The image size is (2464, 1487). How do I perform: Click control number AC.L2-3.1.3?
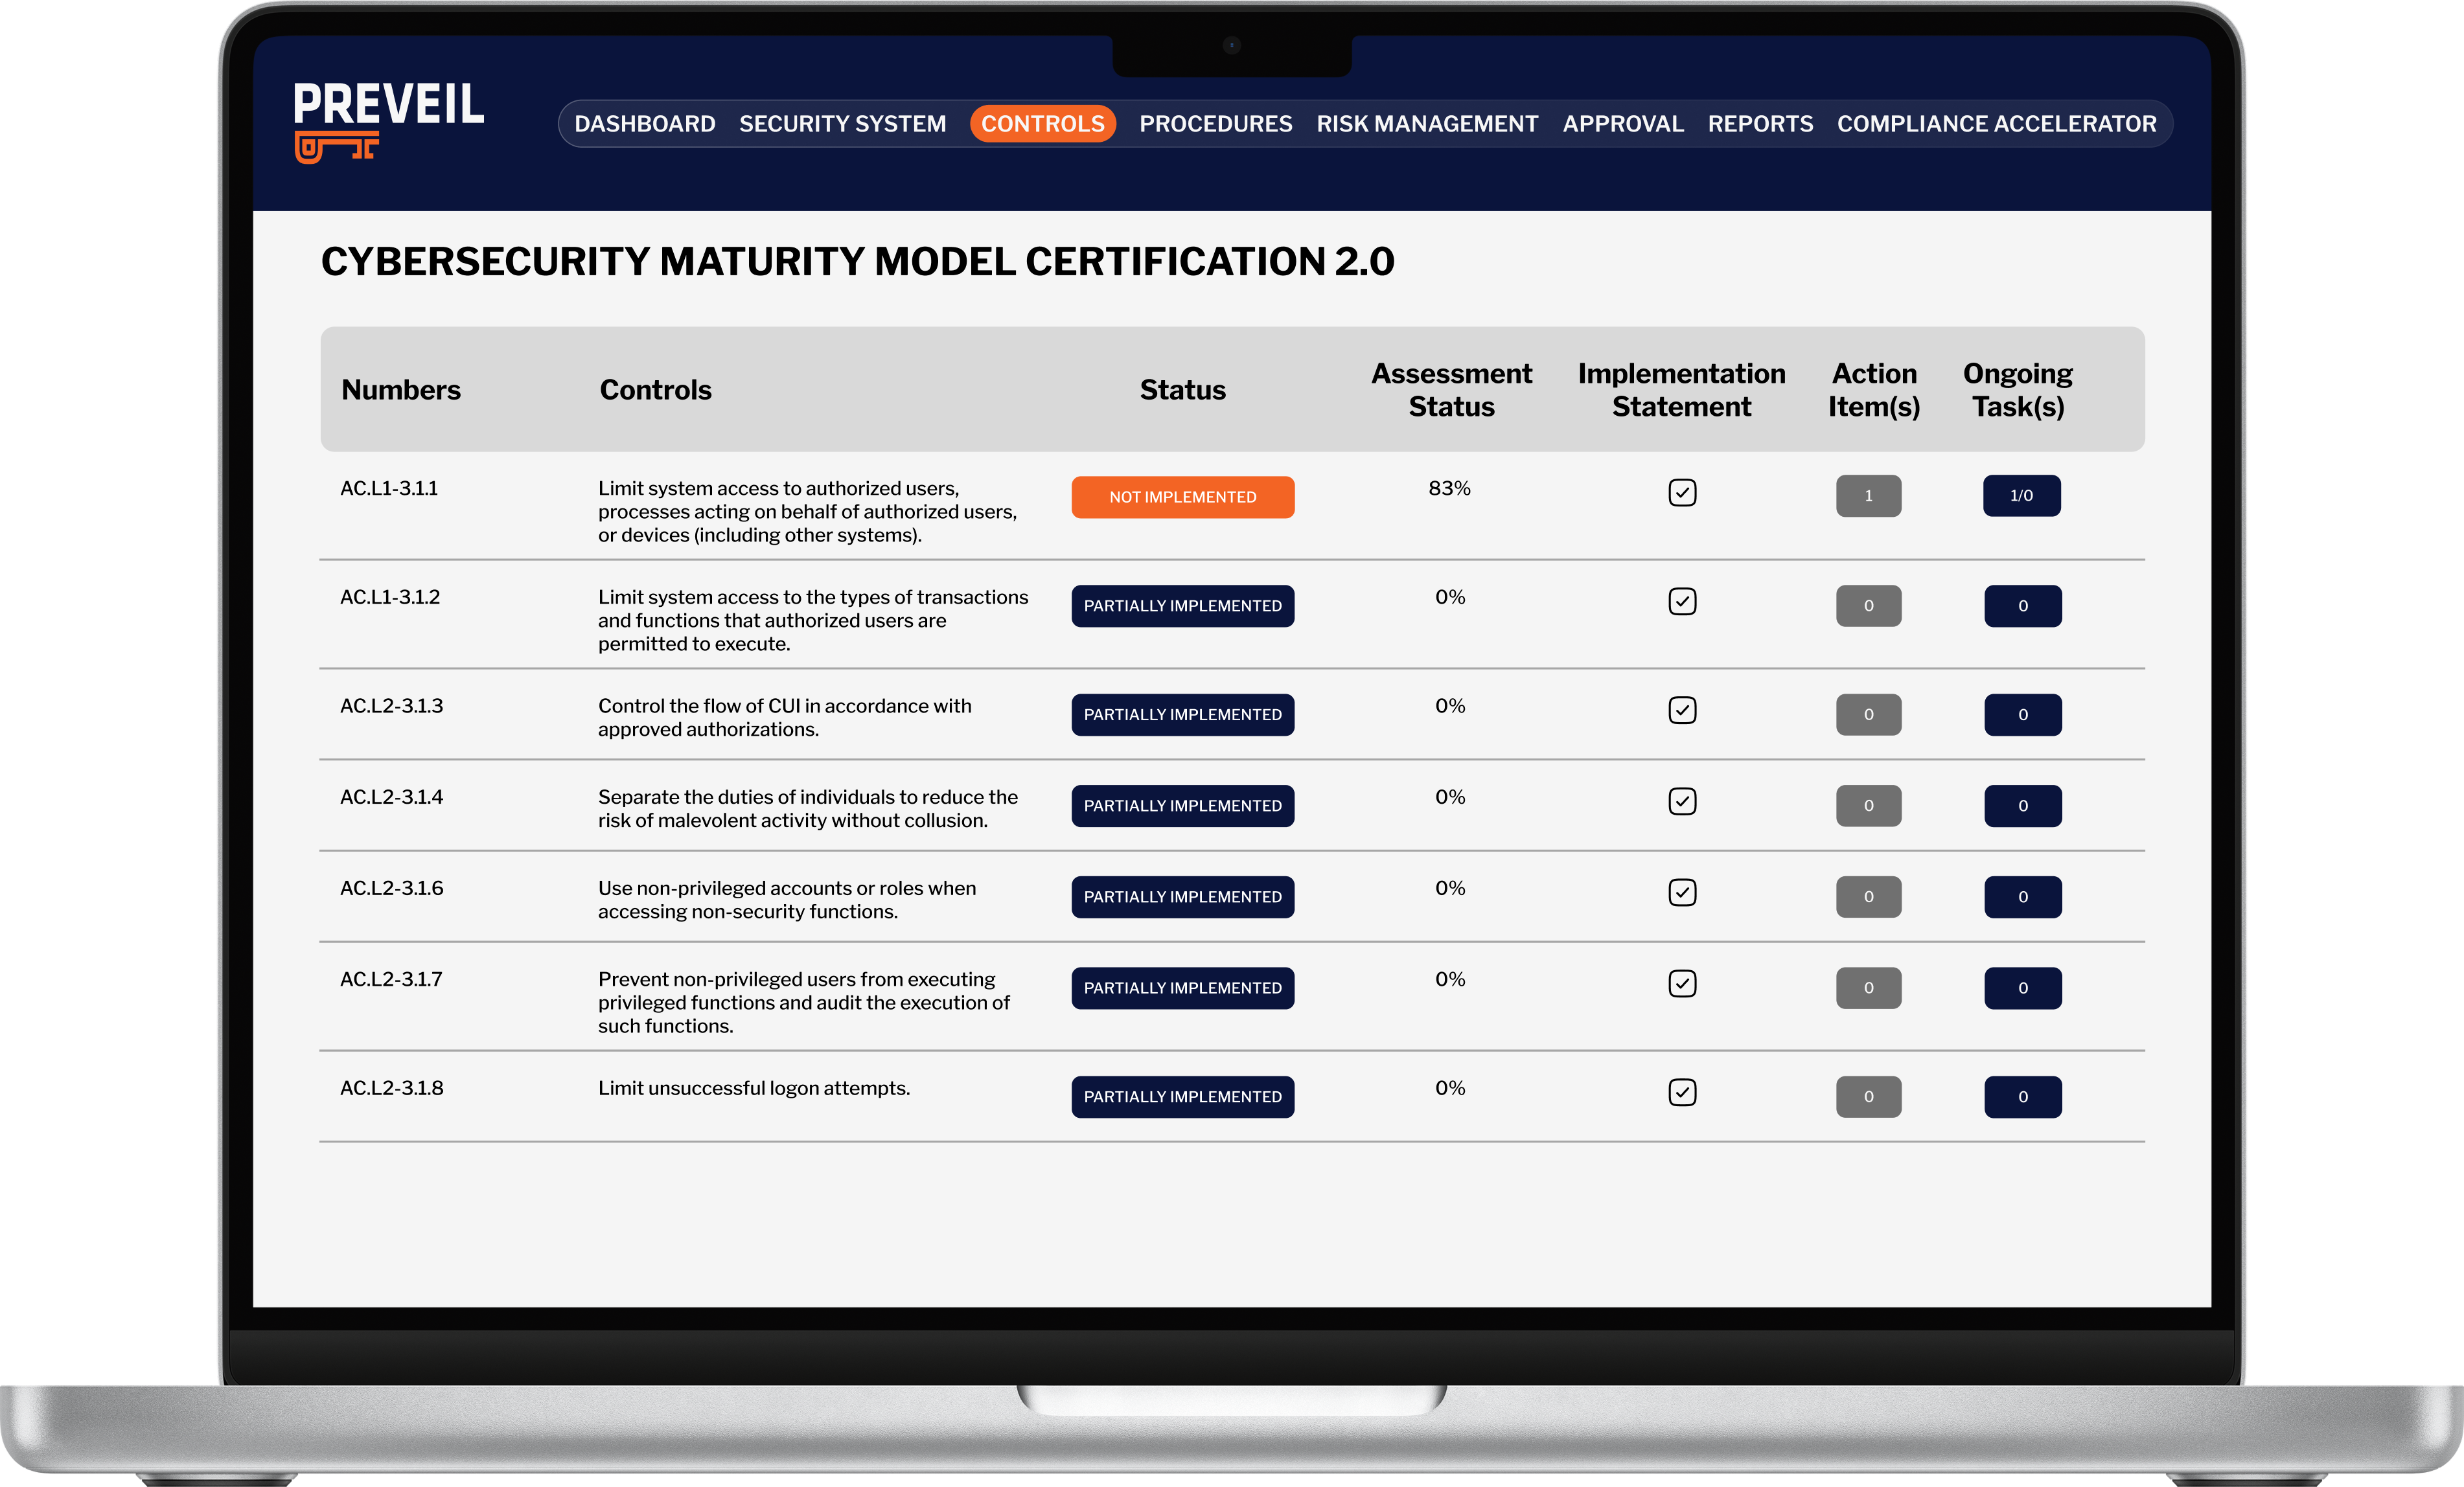[x=392, y=707]
